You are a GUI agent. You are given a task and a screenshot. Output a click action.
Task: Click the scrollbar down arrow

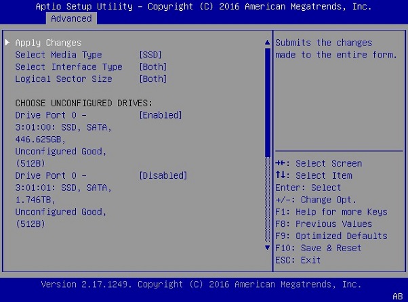(x=267, y=247)
